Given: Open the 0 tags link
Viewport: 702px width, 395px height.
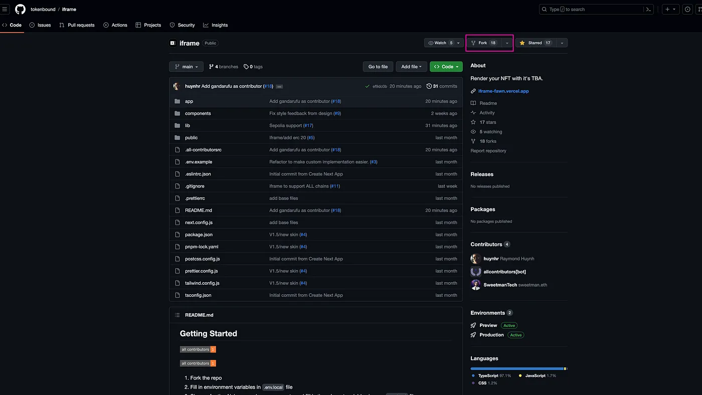Looking at the screenshot, I should [253, 67].
